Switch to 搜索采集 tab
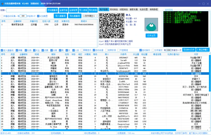 tap(134, 9)
